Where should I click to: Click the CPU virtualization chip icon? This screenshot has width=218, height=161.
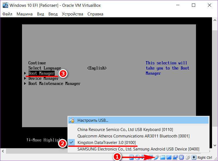point(181,157)
